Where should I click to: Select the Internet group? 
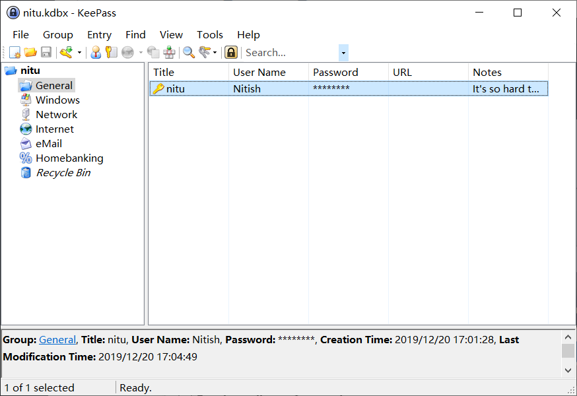pos(54,129)
